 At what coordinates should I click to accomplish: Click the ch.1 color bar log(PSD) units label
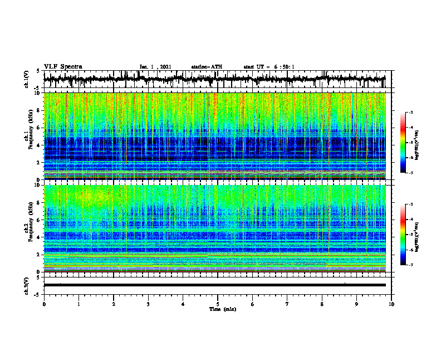click(x=417, y=145)
